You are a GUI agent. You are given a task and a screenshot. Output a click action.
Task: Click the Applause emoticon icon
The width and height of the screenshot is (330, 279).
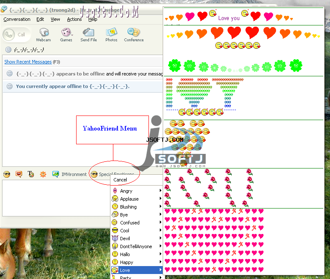tap(115, 199)
